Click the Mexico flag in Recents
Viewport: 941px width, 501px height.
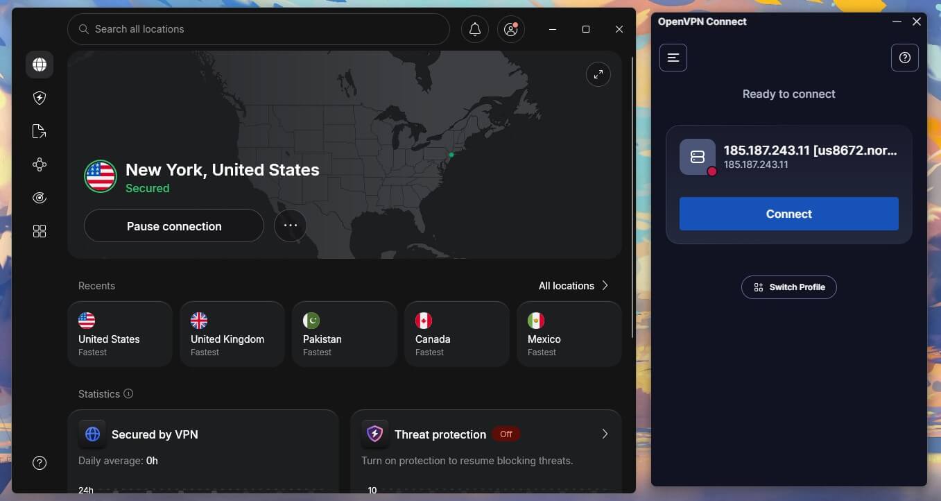click(x=536, y=320)
